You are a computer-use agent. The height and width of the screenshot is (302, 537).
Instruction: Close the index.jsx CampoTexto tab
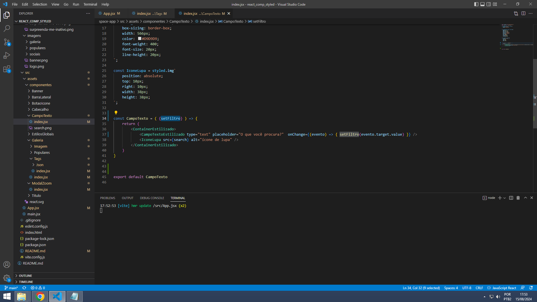[x=229, y=13]
